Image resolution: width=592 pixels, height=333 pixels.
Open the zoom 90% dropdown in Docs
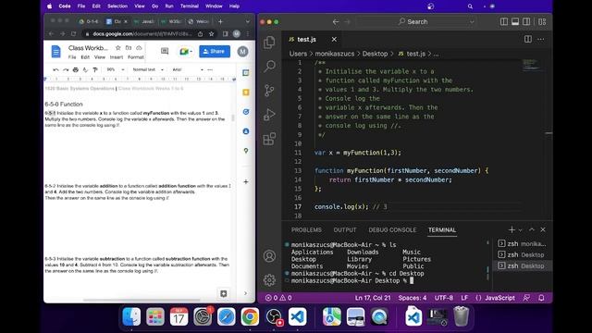(115, 70)
